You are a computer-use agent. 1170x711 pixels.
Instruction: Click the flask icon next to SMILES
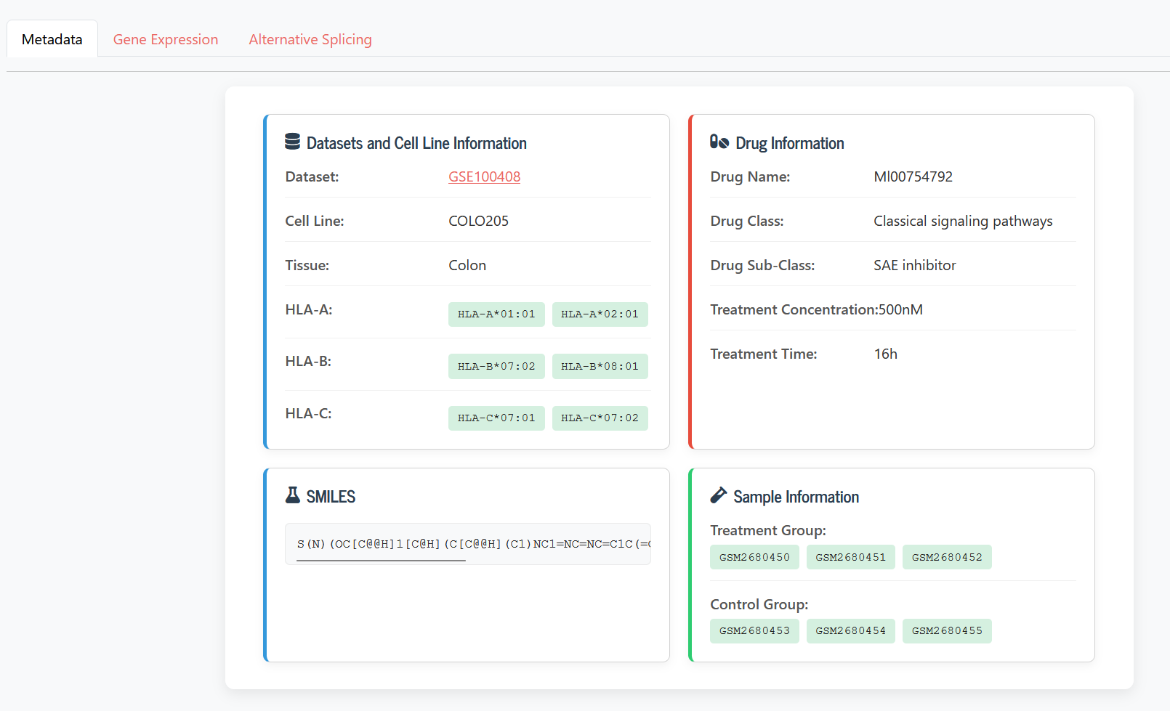[x=292, y=495]
